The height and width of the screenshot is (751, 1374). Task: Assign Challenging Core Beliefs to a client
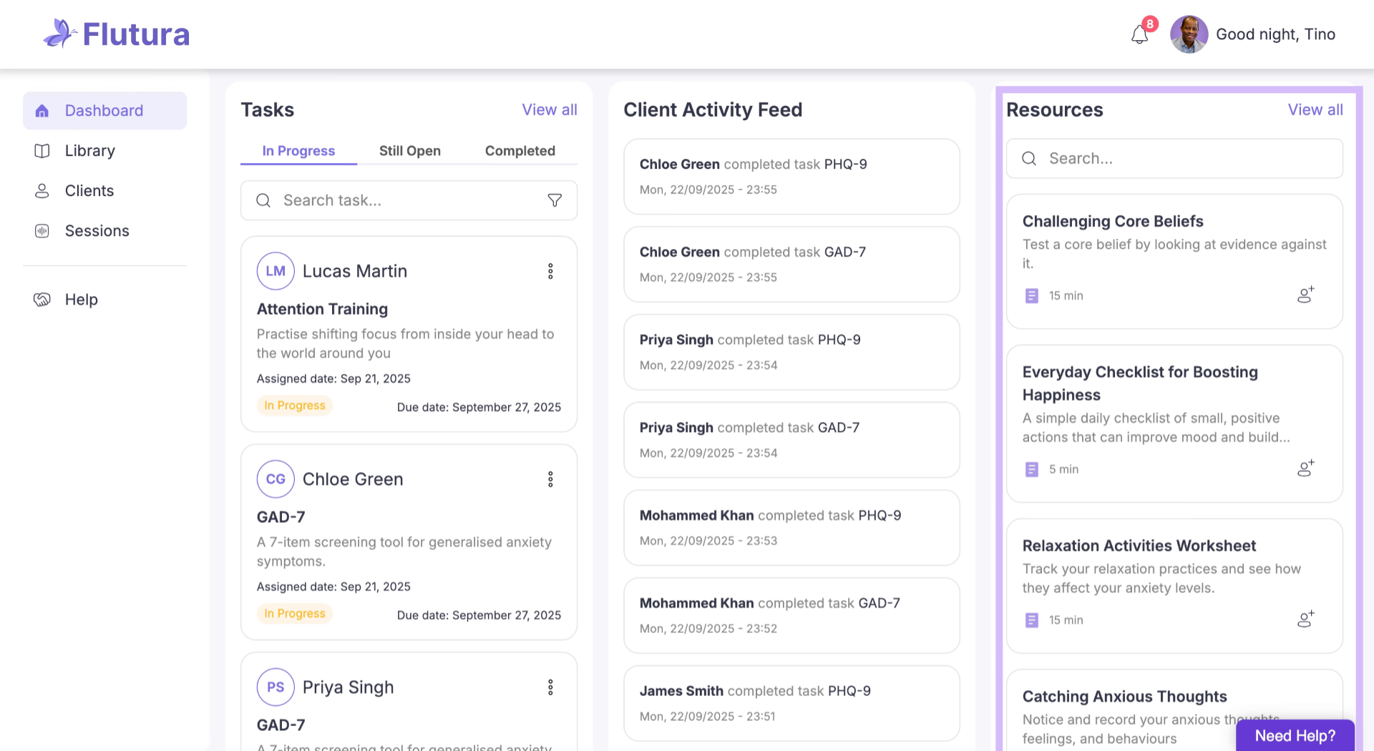[1306, 295]
